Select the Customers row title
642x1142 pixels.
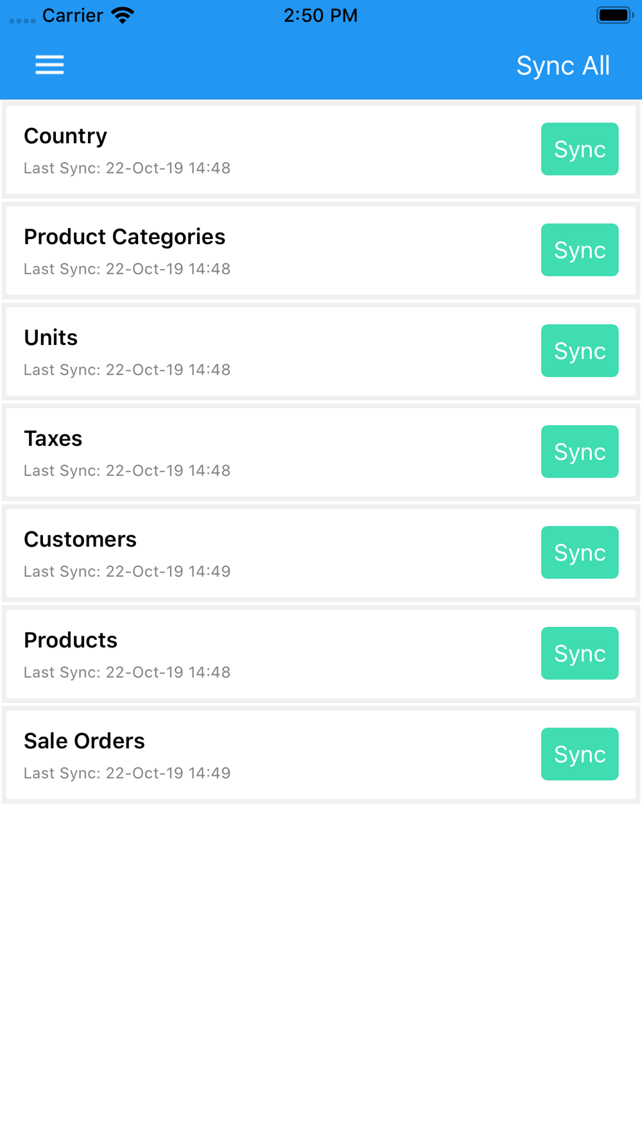80,540
